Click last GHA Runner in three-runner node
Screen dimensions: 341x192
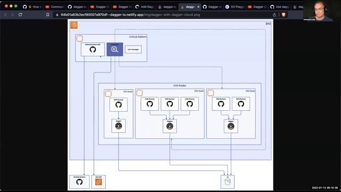pyautogui.click(x=190, y=104)
